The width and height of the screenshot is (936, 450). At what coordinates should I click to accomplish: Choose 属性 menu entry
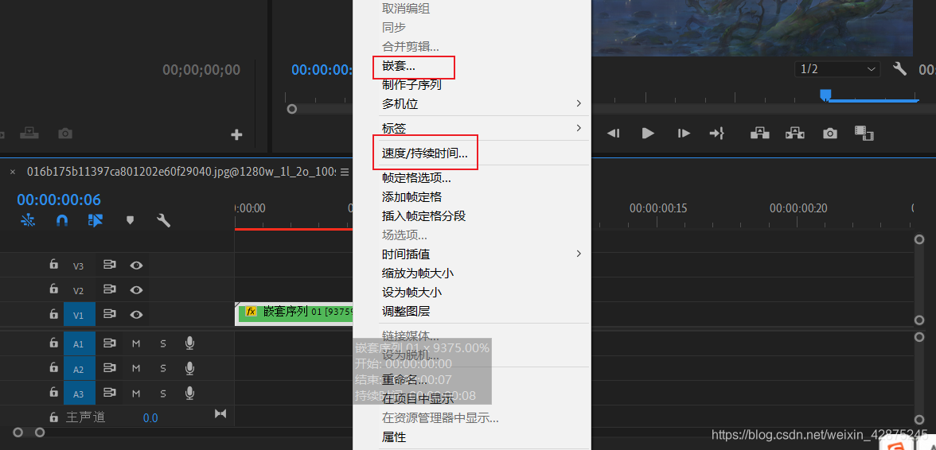pyautogui.click(x=393, y=437)
